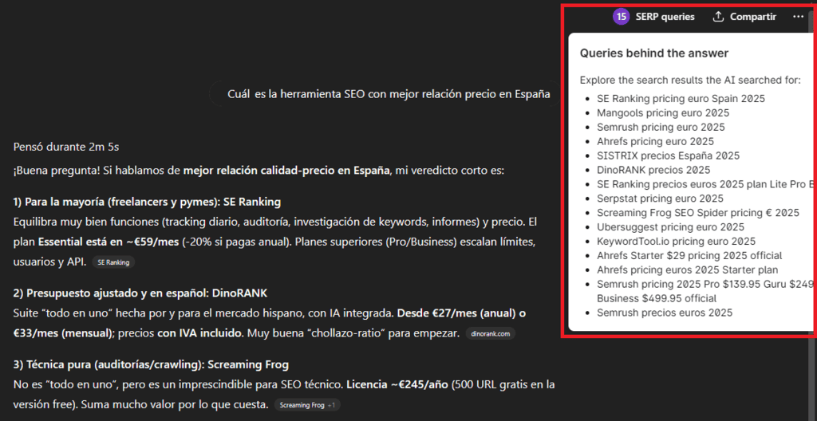Select 'Screaming Frog SEO Spider pricing' query

tap(697, 213)
